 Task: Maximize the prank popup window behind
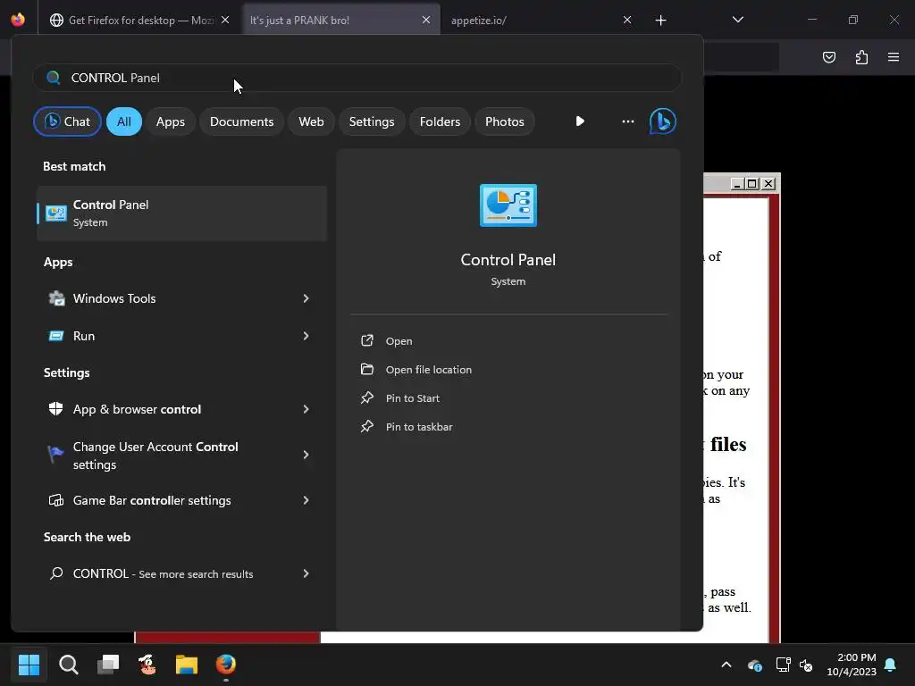click(x=752, y=184)
